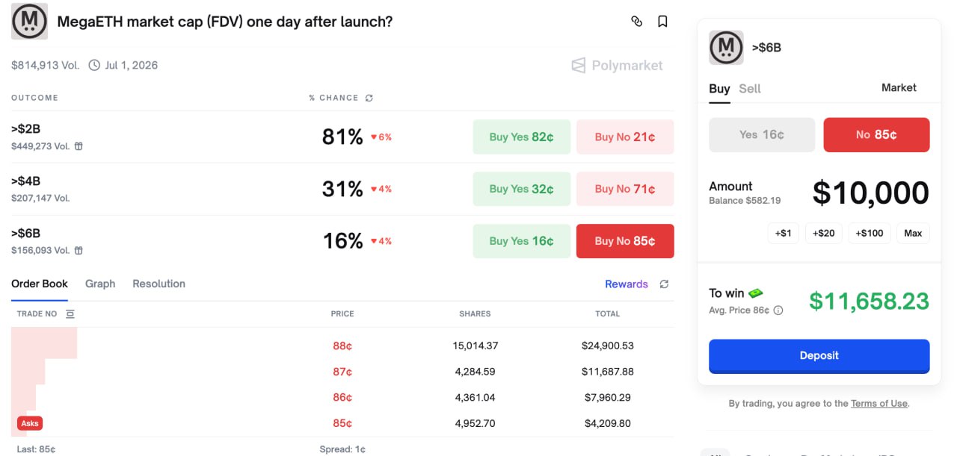Viewport: 957px width, 456px height.
Task: Open the Market order type dropdown
Action: pyautogui.click(x=898, y=88)
